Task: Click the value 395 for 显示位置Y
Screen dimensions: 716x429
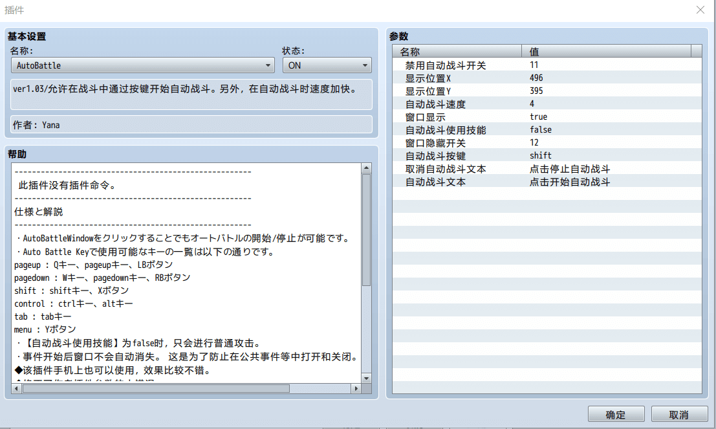Action: pos(536,91)
